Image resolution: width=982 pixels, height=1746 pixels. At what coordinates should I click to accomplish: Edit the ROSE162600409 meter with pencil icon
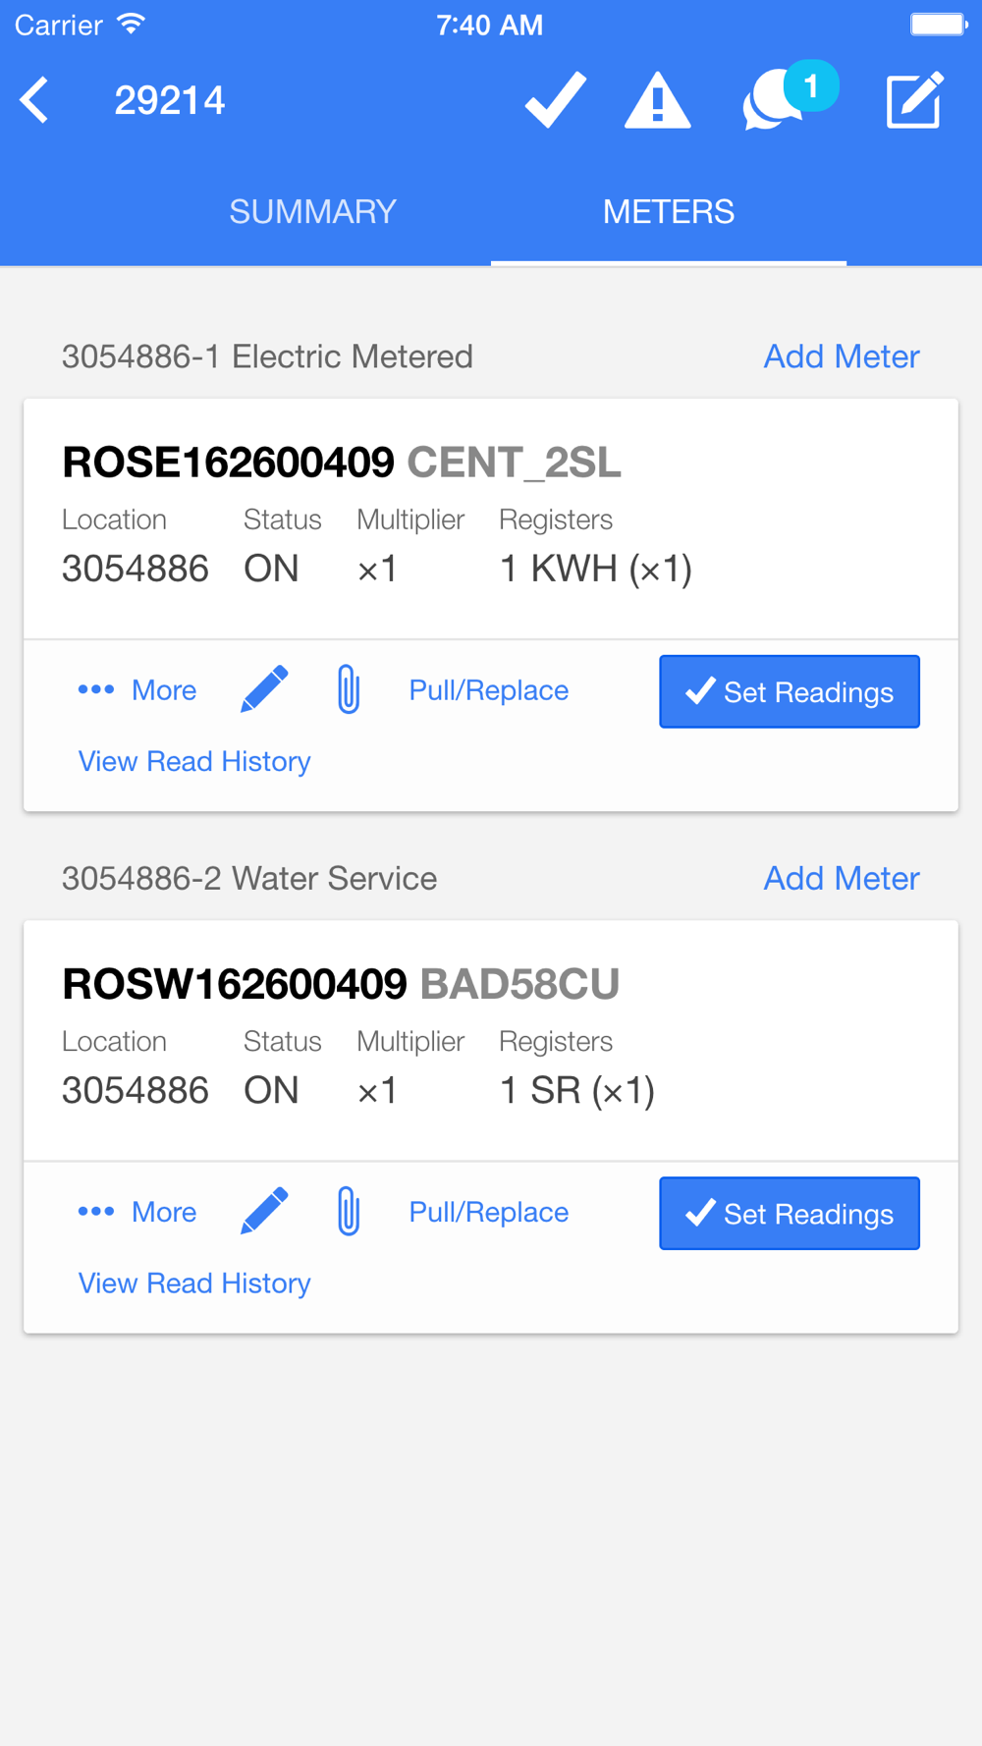point(264,689)
